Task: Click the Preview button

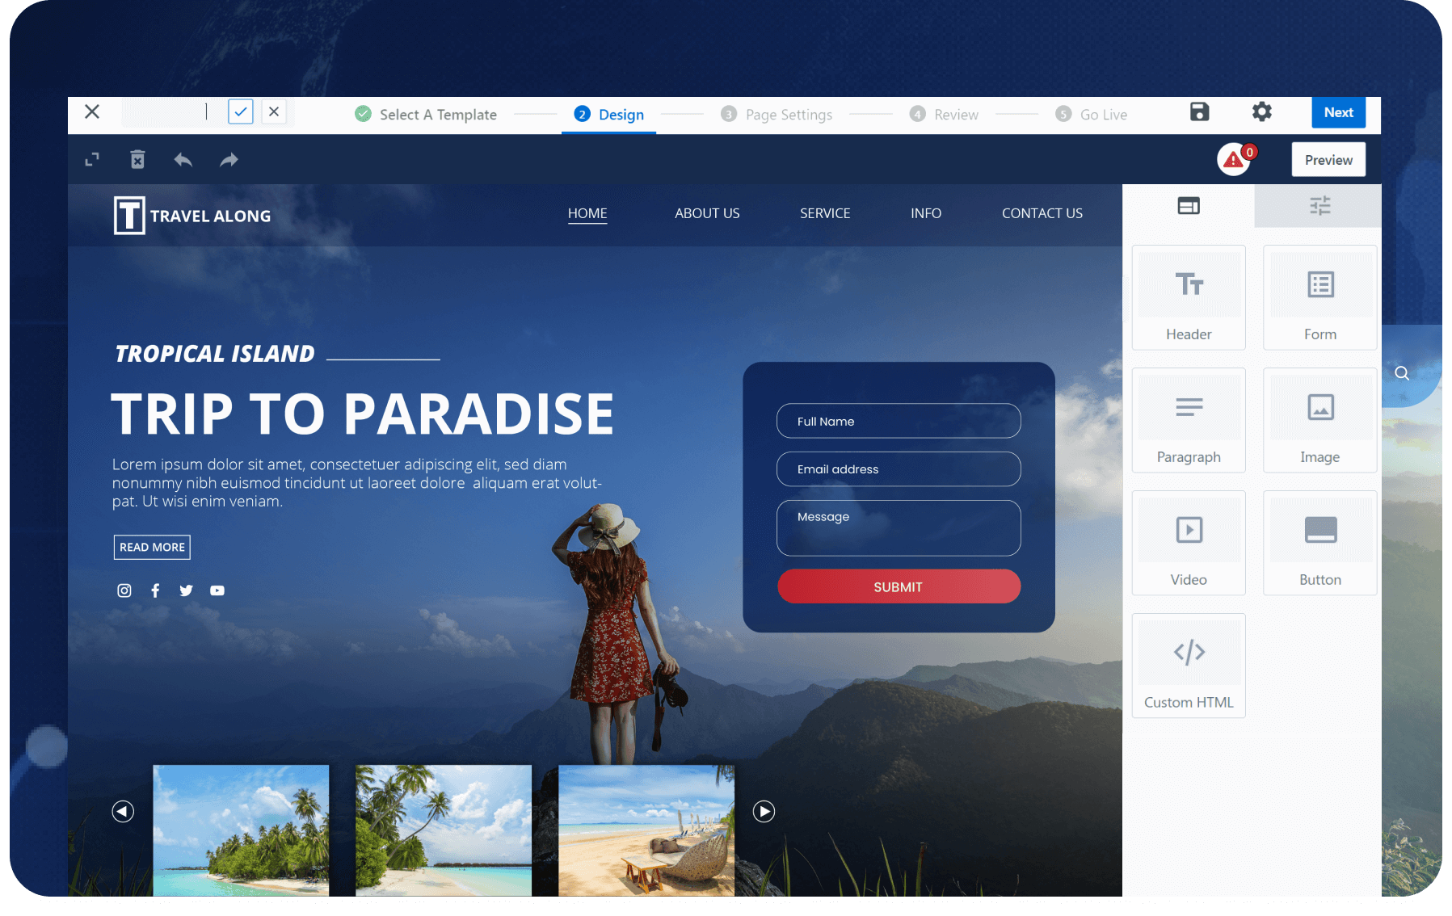Action: click(1328, 160)
